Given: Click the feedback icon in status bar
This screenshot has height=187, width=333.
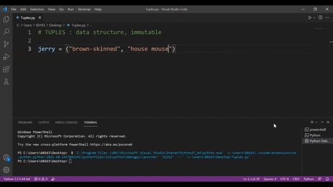Looking at the screenshot, I should [319, 179].
